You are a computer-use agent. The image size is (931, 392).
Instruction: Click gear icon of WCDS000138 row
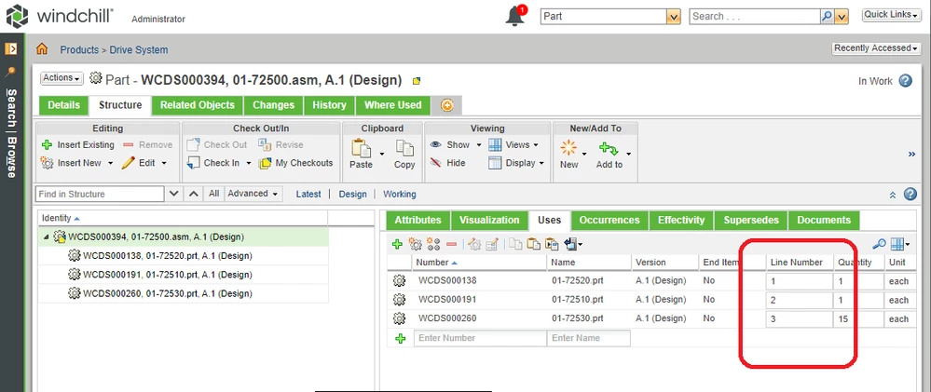(x=400, y=280)
